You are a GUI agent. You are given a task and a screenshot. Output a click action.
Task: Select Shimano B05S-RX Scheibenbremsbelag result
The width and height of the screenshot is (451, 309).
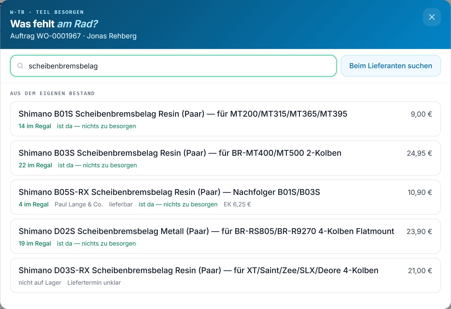tap(225, 197)
